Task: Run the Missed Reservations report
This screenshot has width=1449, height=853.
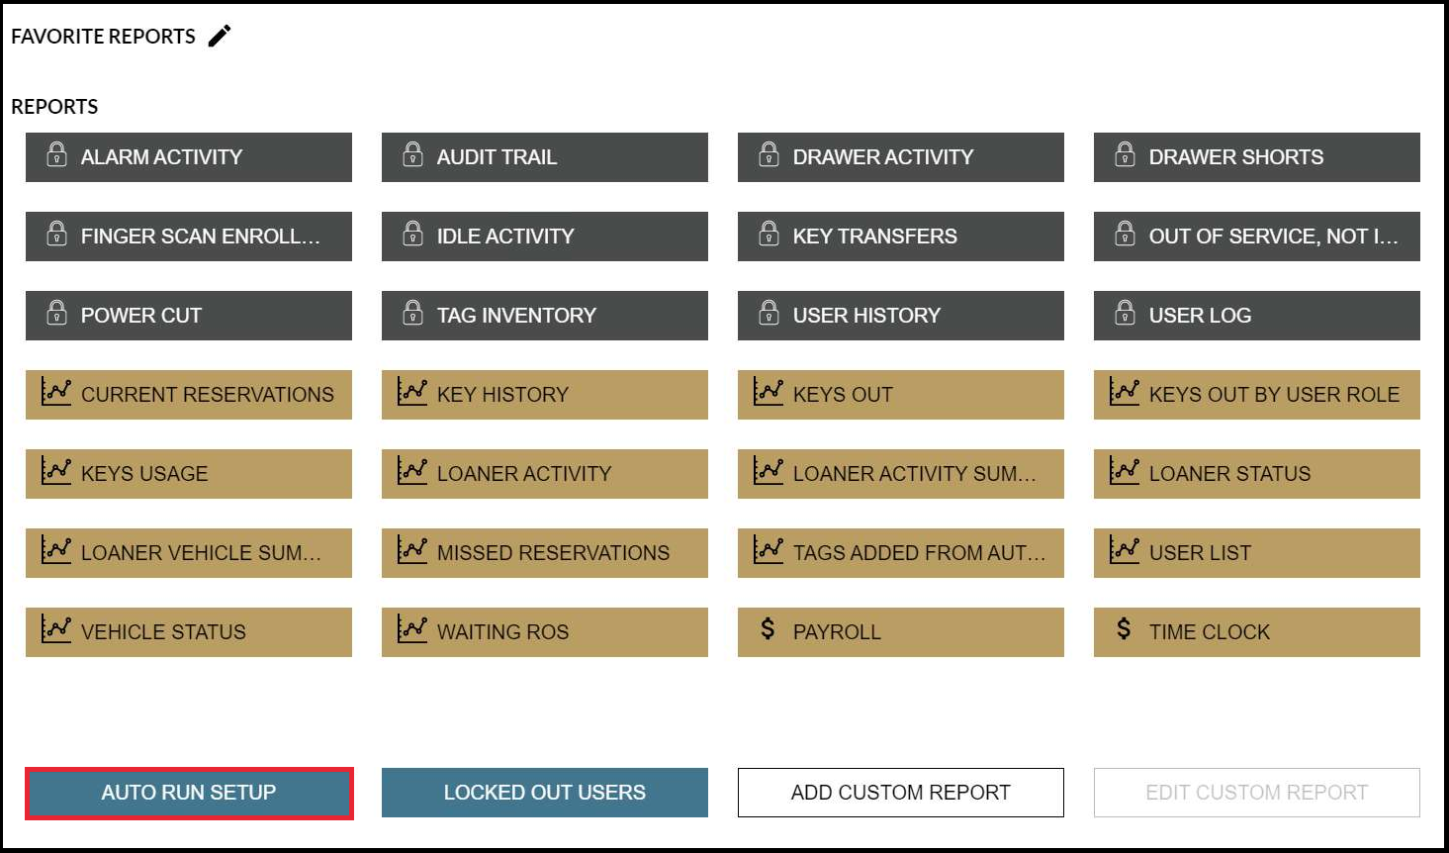Action: 545,553
